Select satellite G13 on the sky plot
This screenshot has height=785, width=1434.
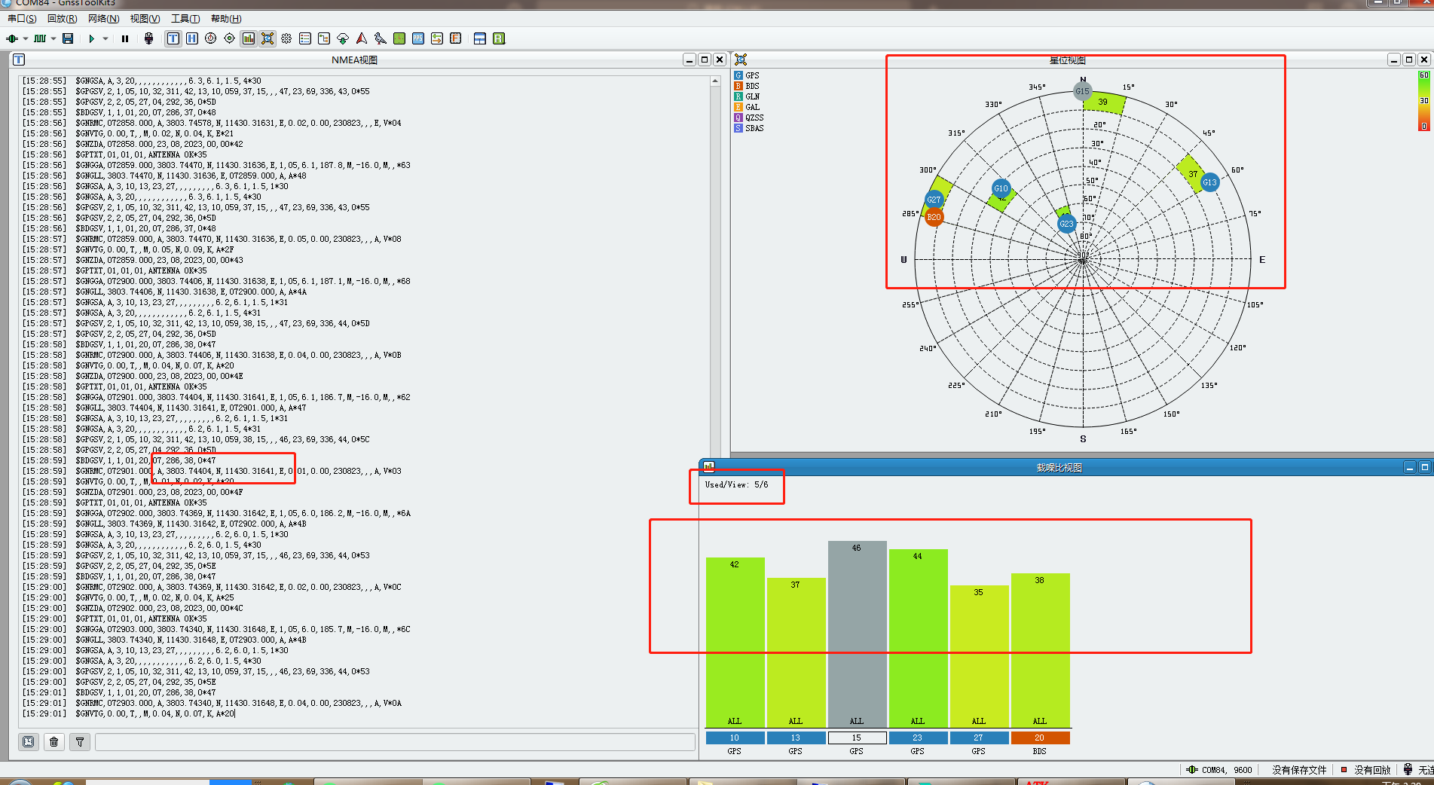tap(1209, 182)
